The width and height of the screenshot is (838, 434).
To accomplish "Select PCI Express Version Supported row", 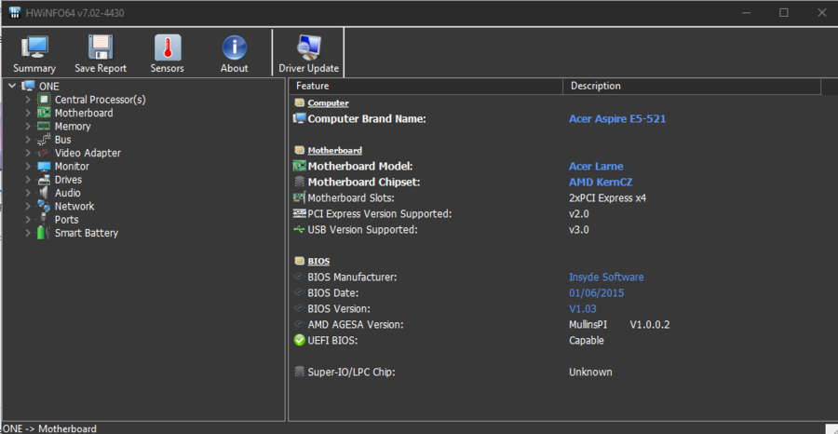I will click(380, 214).
